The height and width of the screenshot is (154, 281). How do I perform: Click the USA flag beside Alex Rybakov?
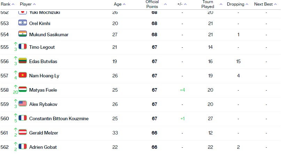pos(23,103)
